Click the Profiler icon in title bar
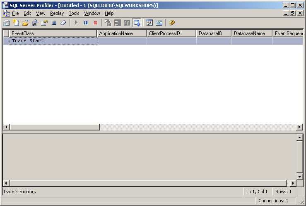Image resolution: width=306 pixels, height=206 pixels. coord(5,5)
